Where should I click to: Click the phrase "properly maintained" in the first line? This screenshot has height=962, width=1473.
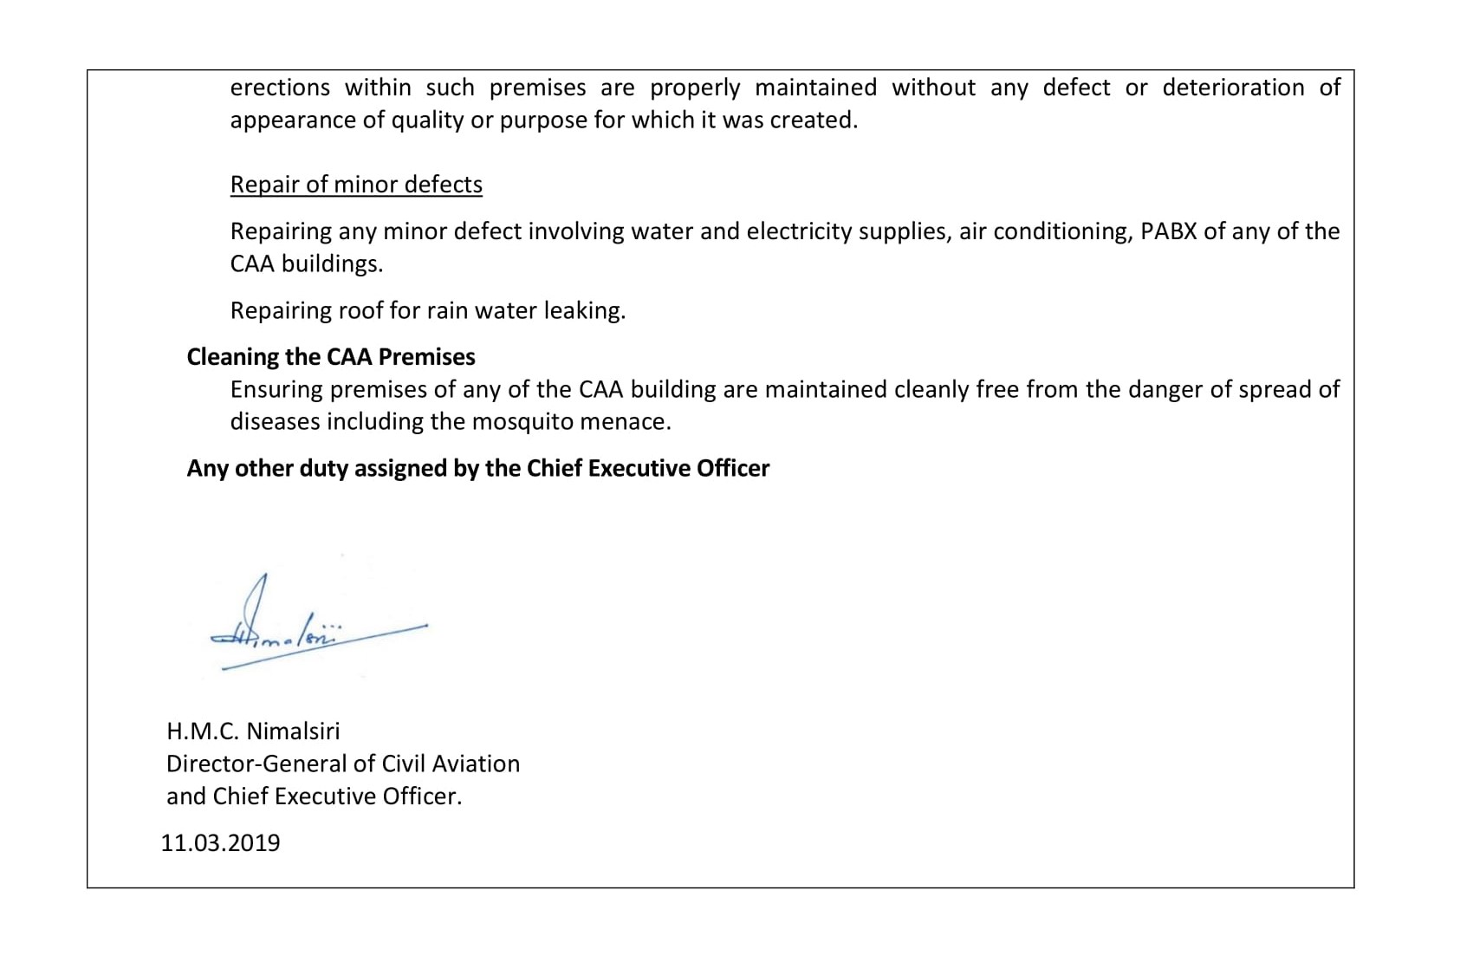point(762,88)
